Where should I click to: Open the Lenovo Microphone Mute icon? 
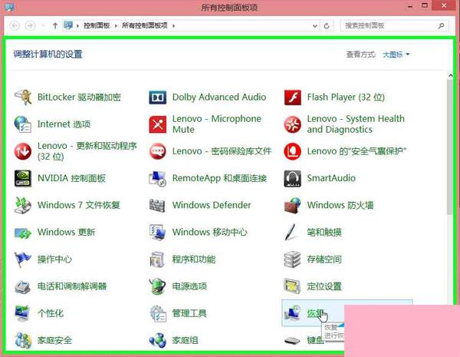point(157,124)
